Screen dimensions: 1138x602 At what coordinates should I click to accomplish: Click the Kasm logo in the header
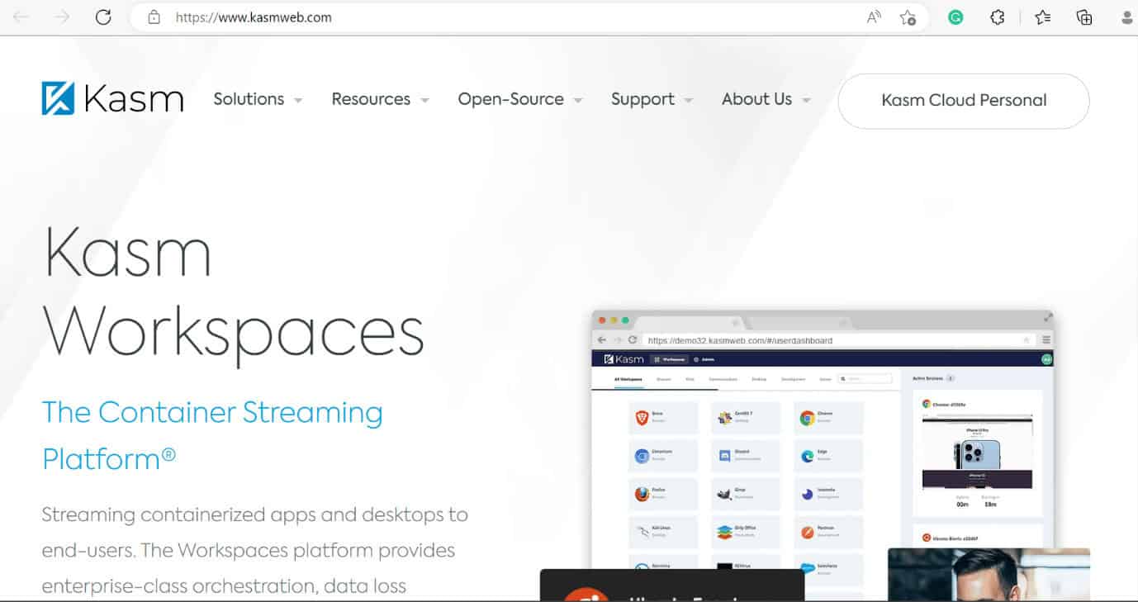point(112,98)
